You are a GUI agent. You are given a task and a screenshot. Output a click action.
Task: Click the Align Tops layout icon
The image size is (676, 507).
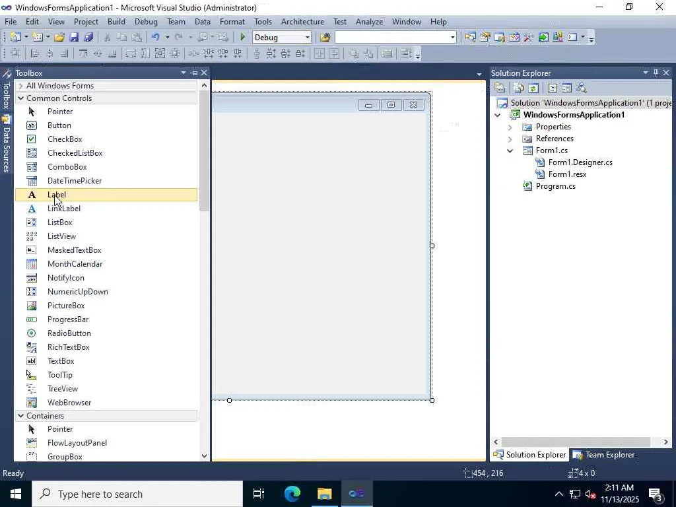click(83, 54)
